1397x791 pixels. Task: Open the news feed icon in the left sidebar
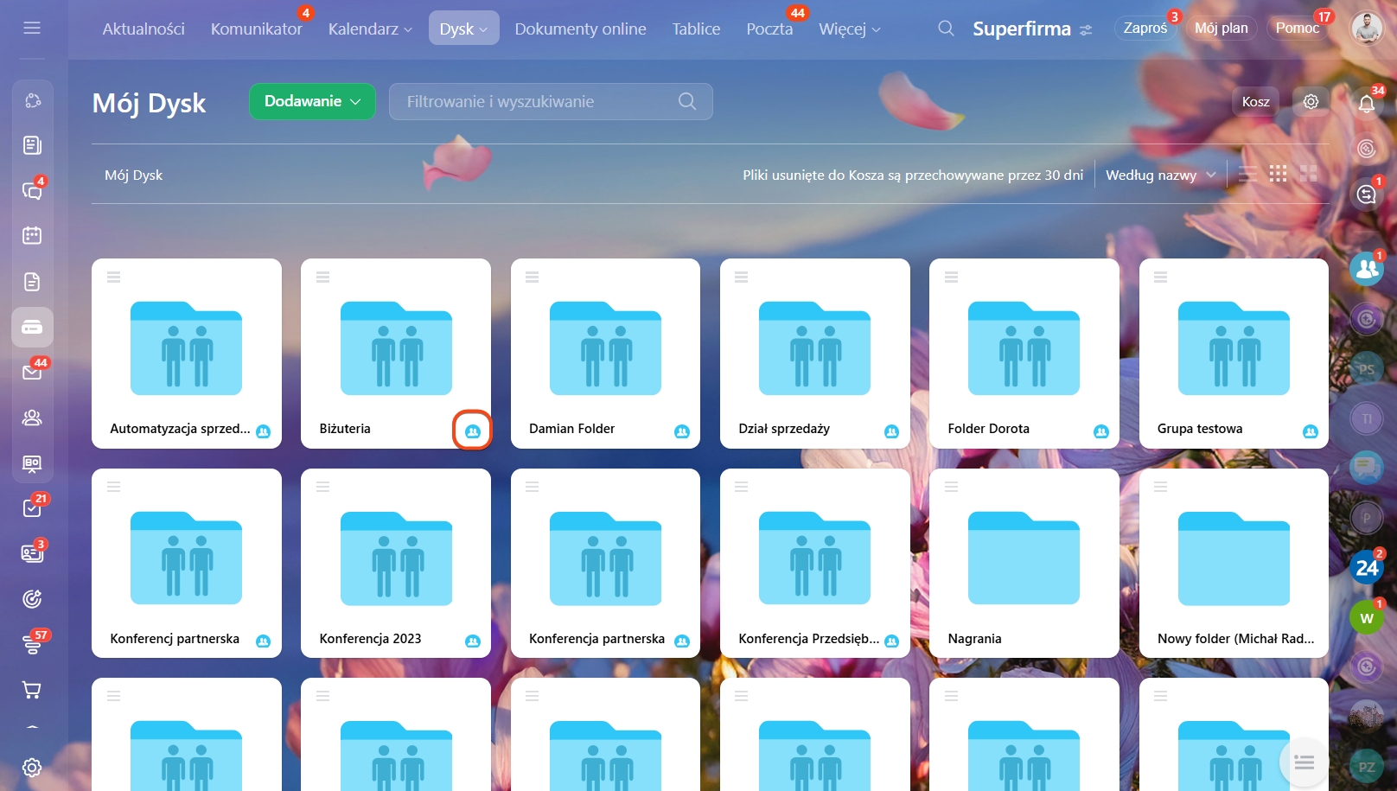point(32,145)
